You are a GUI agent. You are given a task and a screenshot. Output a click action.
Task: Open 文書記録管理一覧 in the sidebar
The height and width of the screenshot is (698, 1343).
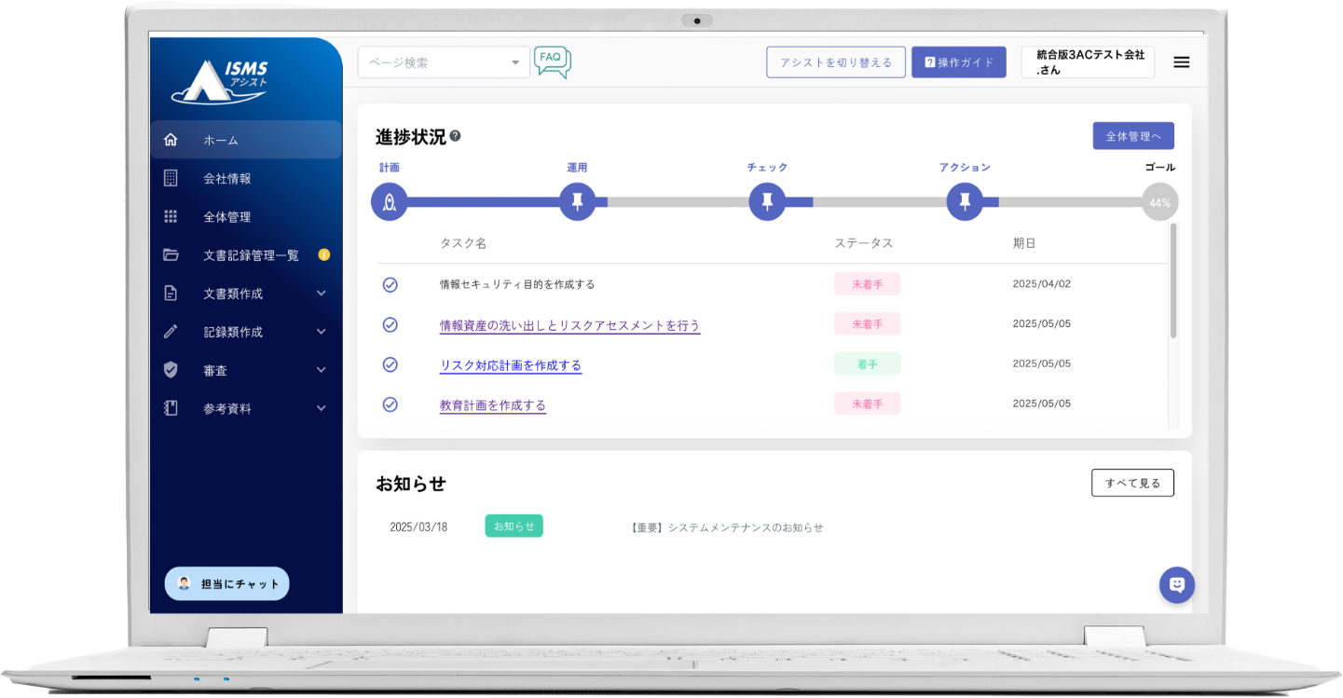click(246, 254)
